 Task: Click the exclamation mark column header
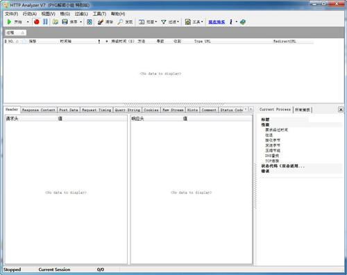[x=99, y=41]
